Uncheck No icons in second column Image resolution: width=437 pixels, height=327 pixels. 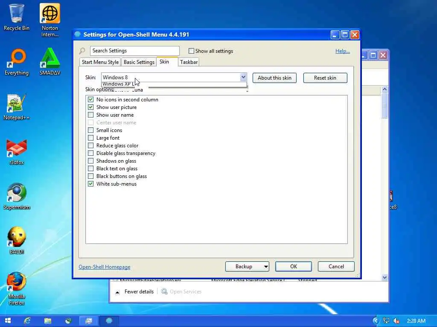point(90,100)
